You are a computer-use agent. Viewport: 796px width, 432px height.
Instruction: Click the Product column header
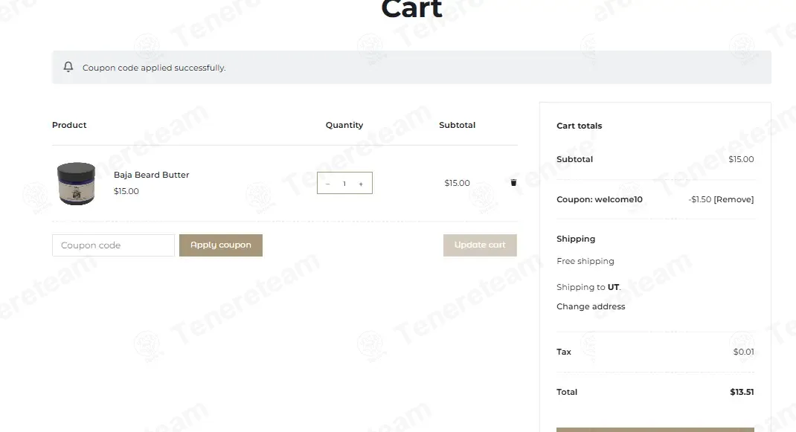click(69, 125)
